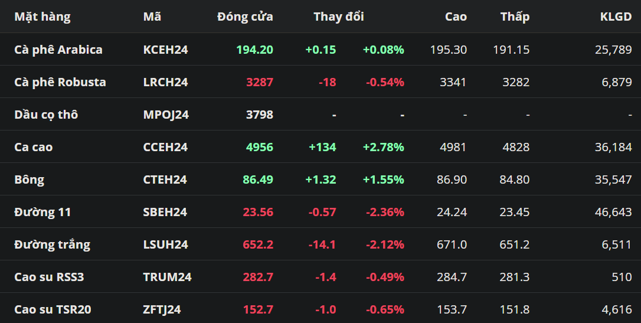
Task: Click the 'Thấp' column header
Action: [x=515, y=17]
